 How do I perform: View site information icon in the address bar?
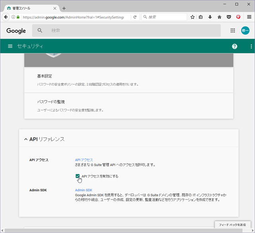(13, 17)
